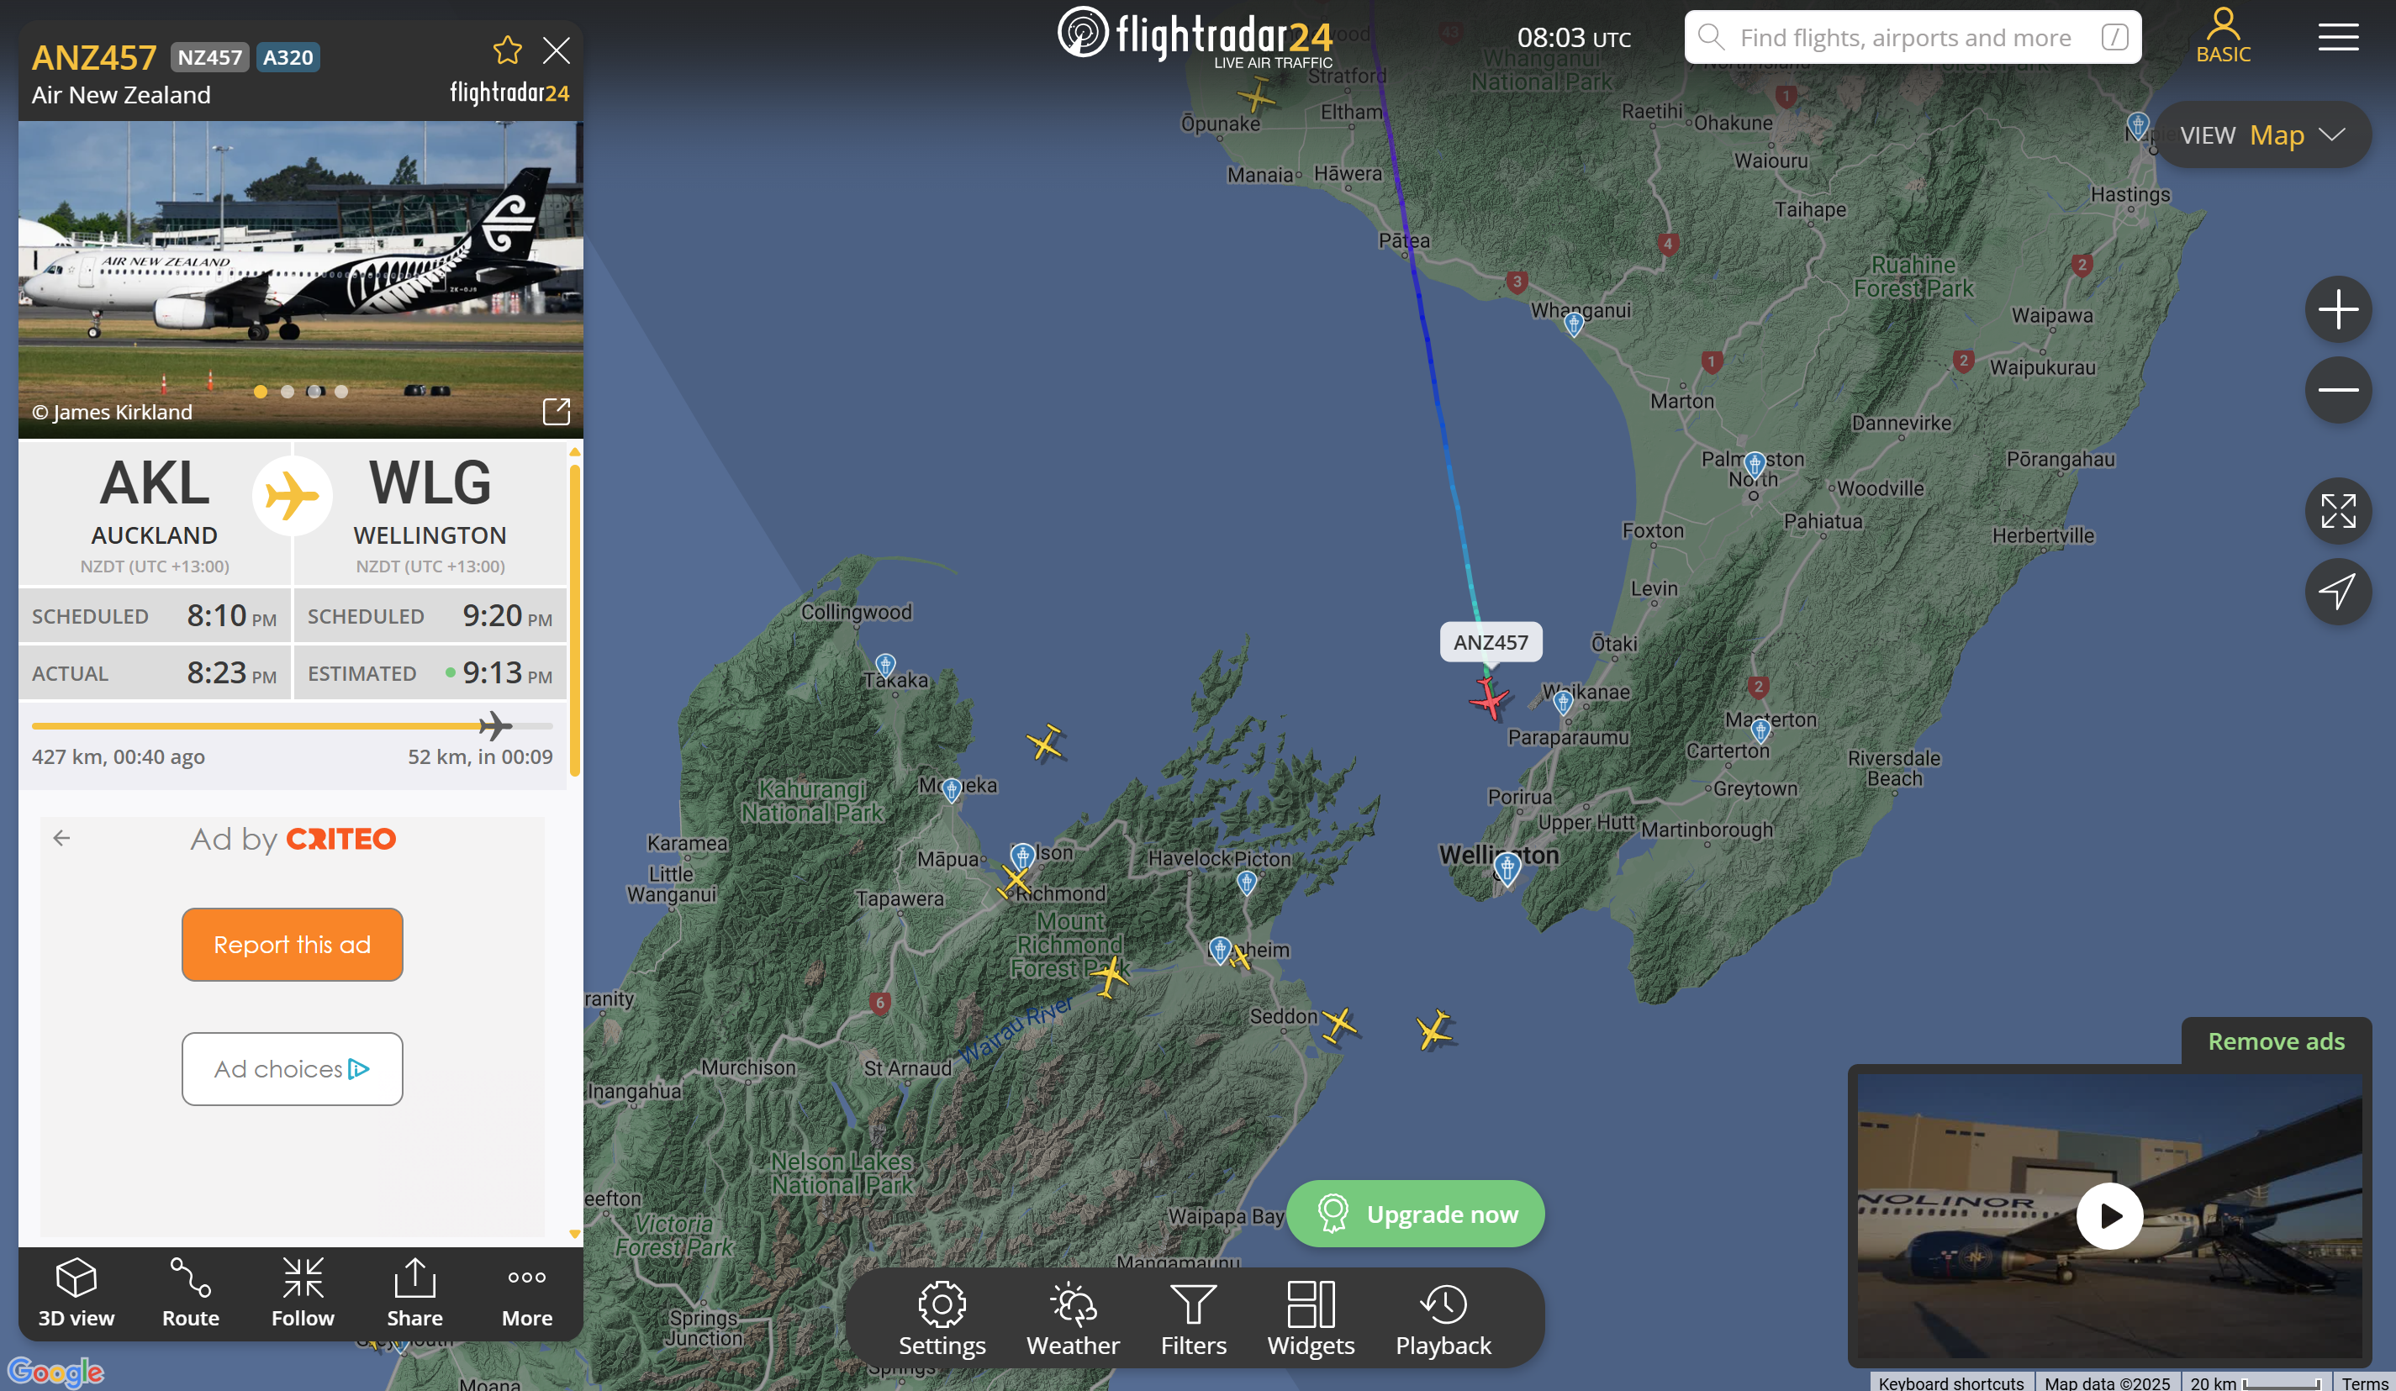Screen dimensions: 2396x1391
Task: Open the Widgets panel
Action: pyautogui.click(x=1310, y=1319)
